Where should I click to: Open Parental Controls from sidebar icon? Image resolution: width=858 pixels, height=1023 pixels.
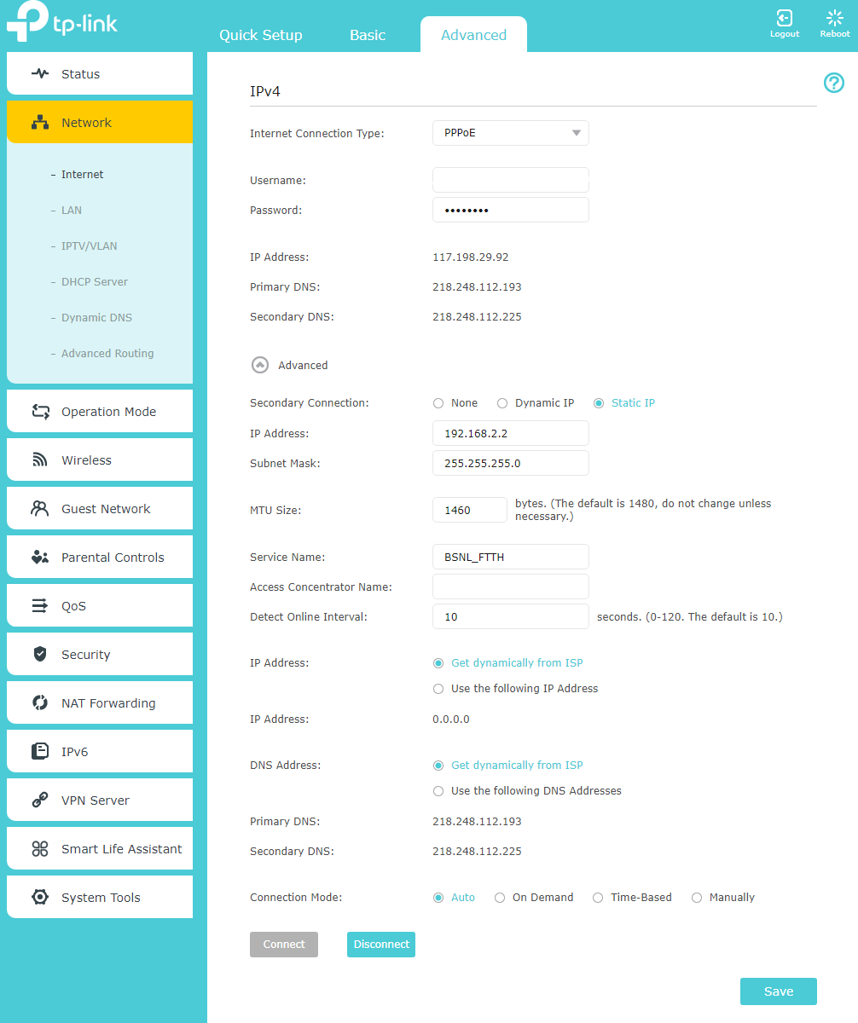(x=40, y=558)
